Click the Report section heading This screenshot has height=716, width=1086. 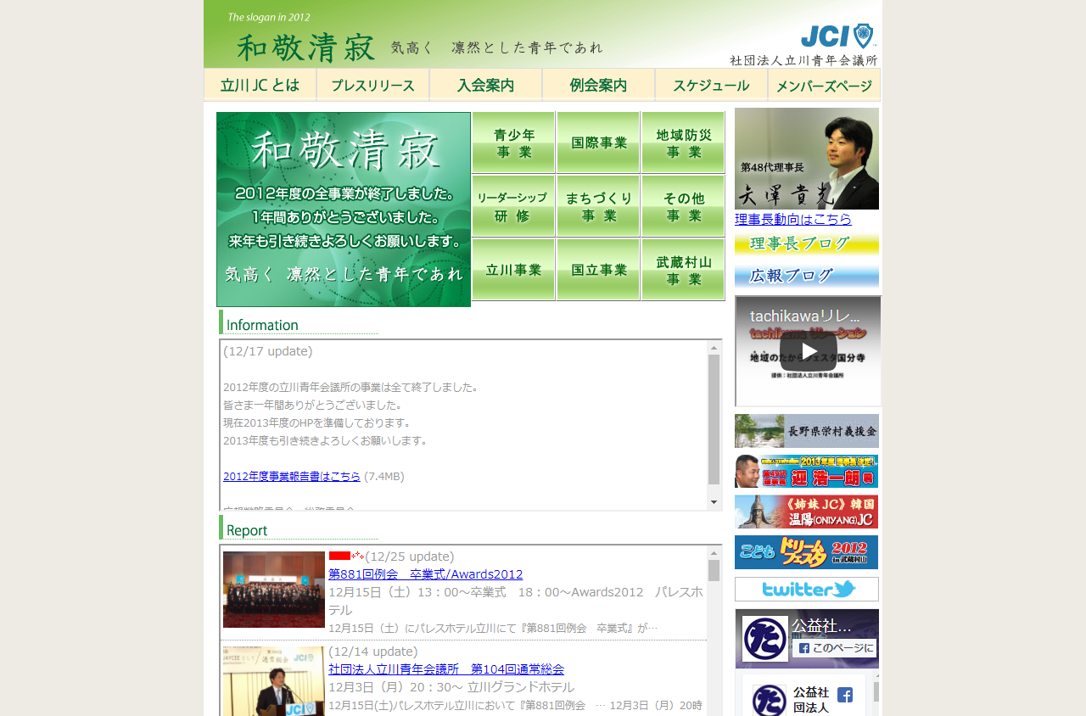299,529
